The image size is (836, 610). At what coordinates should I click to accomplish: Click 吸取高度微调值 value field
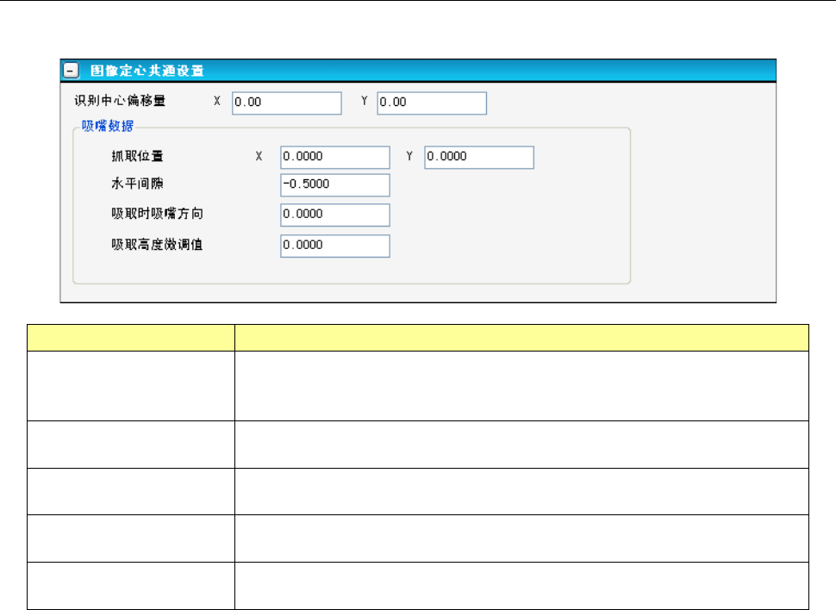coord(334,246)
